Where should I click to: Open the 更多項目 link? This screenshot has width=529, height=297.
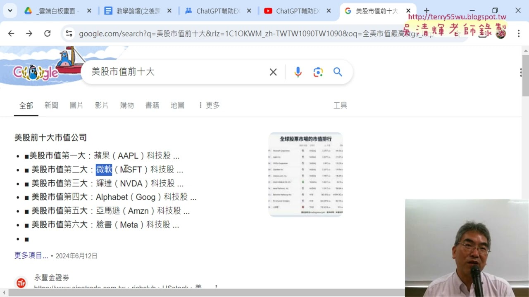(31, 256)
